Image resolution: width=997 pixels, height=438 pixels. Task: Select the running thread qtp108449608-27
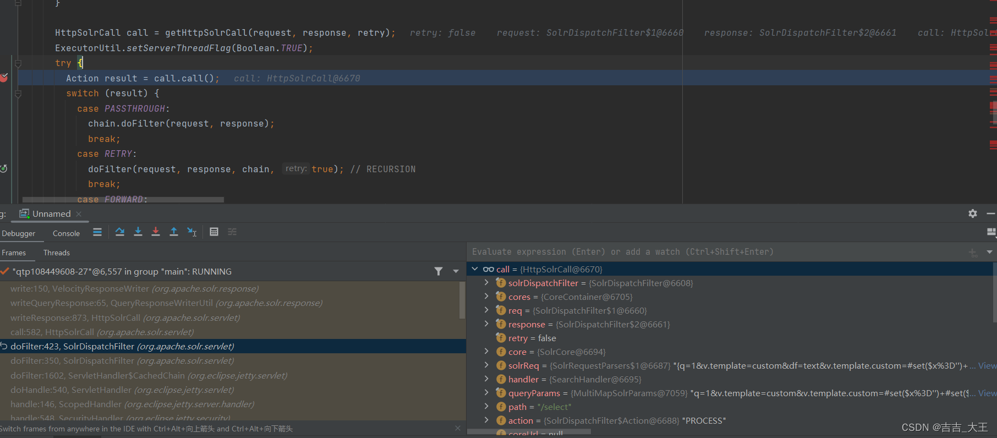point(122,271)
